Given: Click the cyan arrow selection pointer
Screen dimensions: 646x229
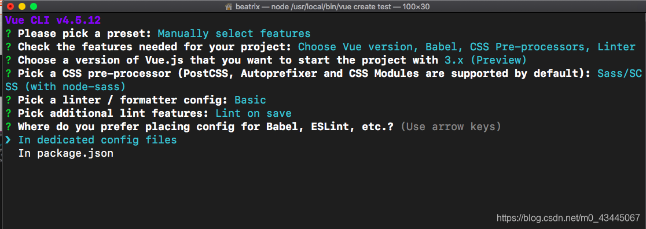Looking at the screenshot, I should click(x=8, y=140).
